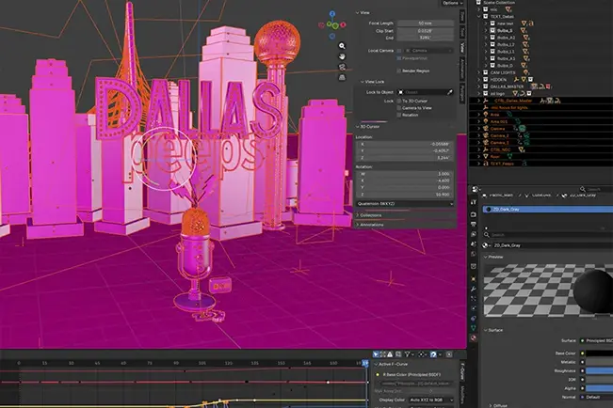Open the Output properties tab icon
This screenshot has width=613, height=408.
click(x=474, y=225)
